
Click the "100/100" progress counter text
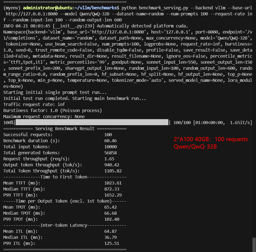click(182, 122)
